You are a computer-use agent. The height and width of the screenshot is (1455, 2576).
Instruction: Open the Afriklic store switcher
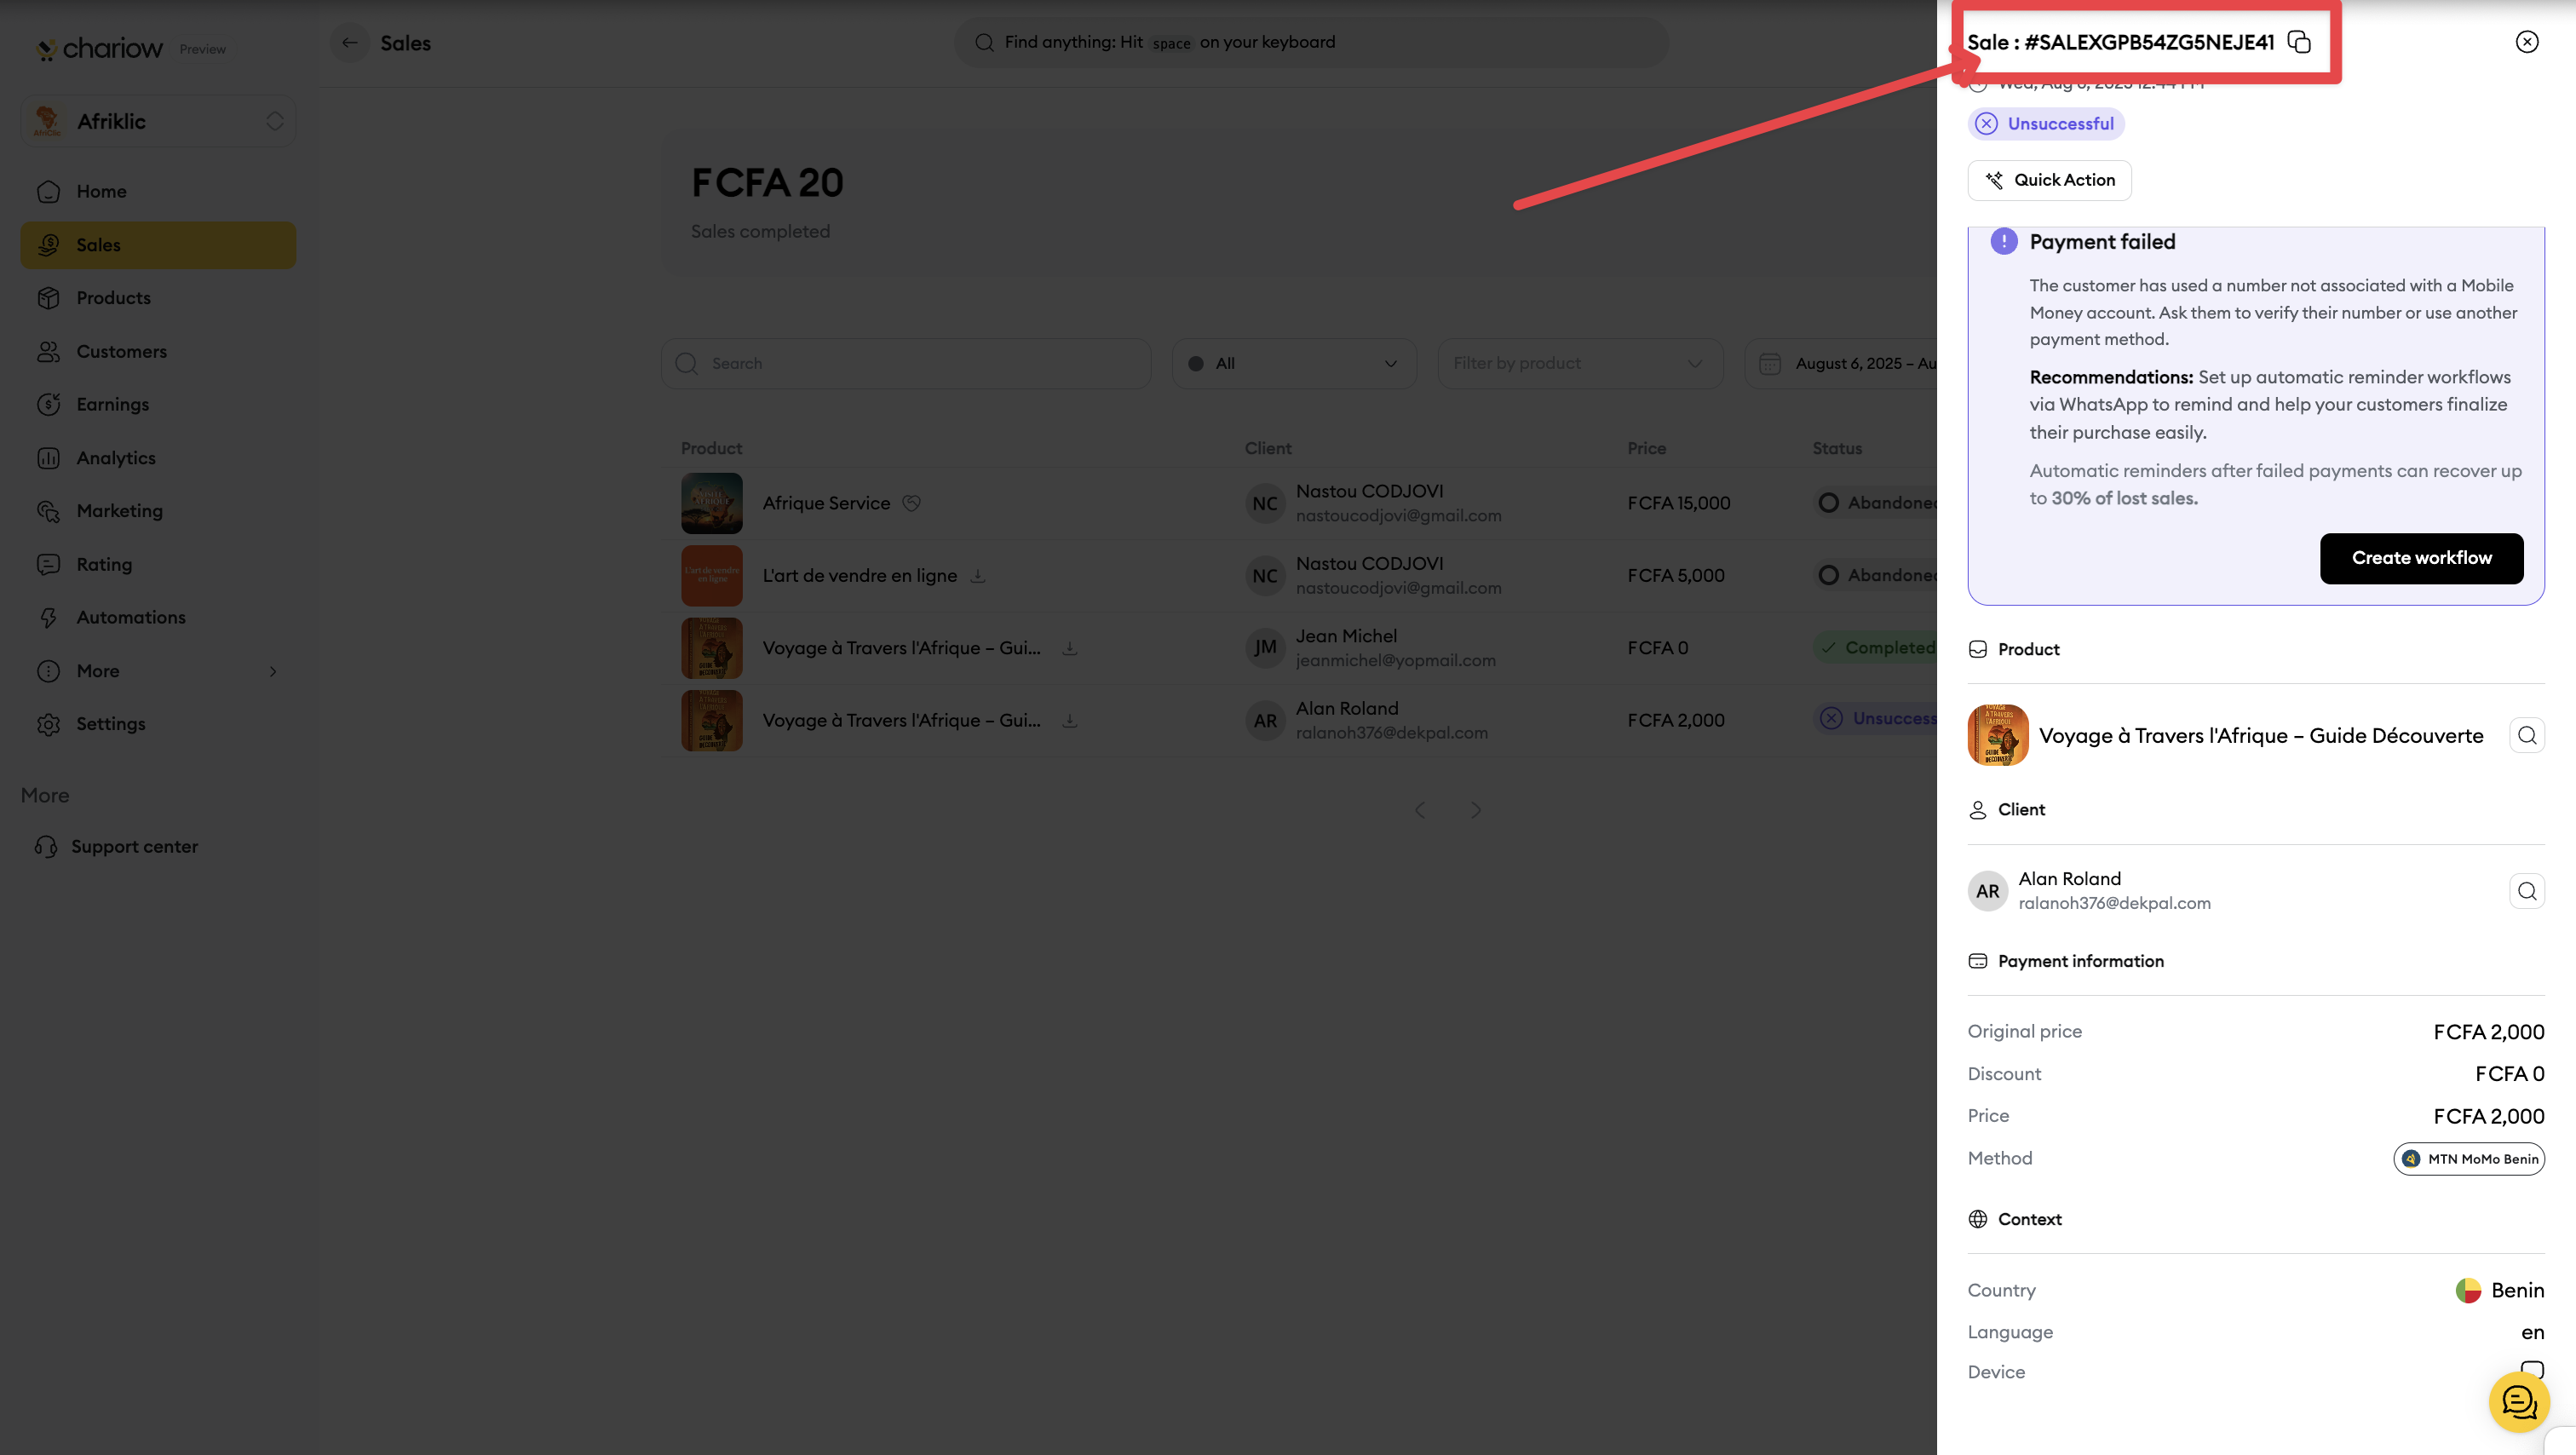pyautogui.click(x=158, y=121)
